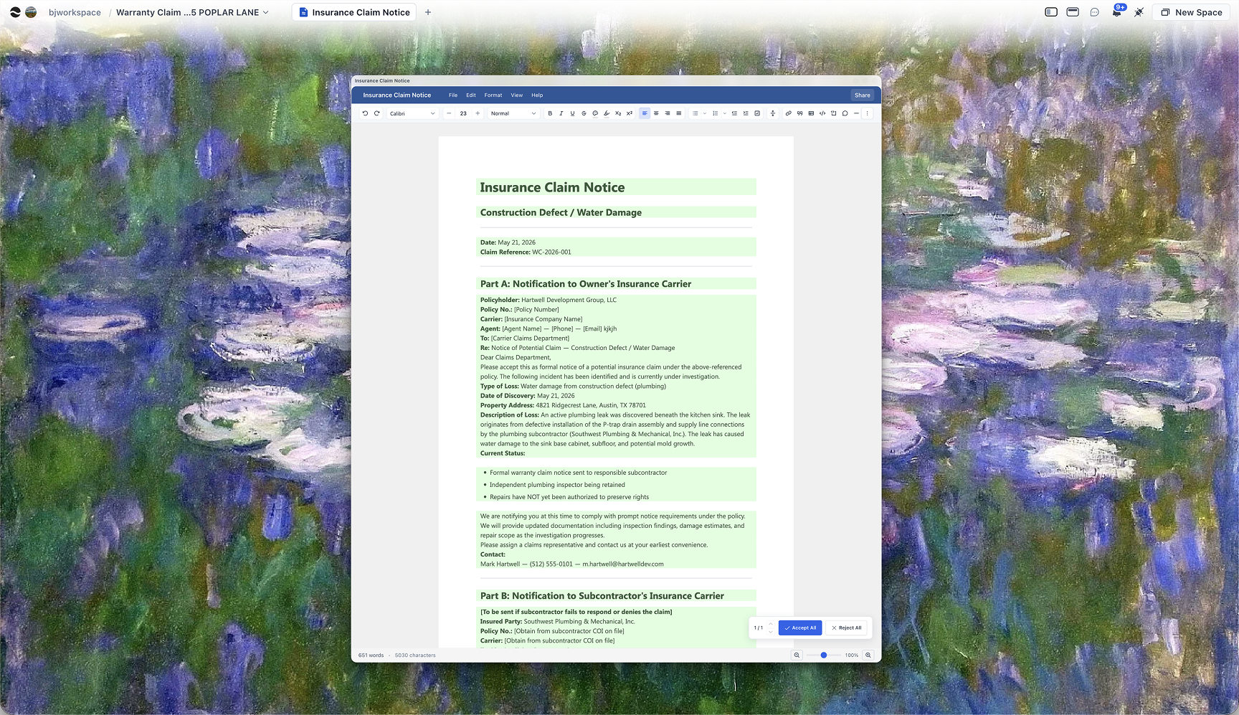Viewport: 1239px width, 715px height.
Task: Toggle bold formatting
Action: click(550, 113)
